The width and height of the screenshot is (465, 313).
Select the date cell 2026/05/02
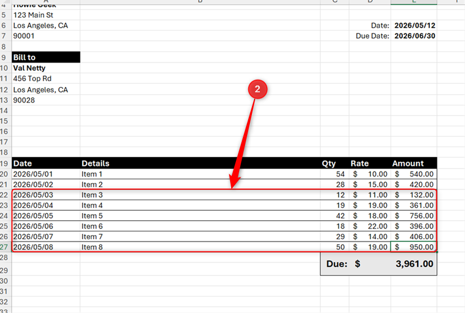pos(46,184)
